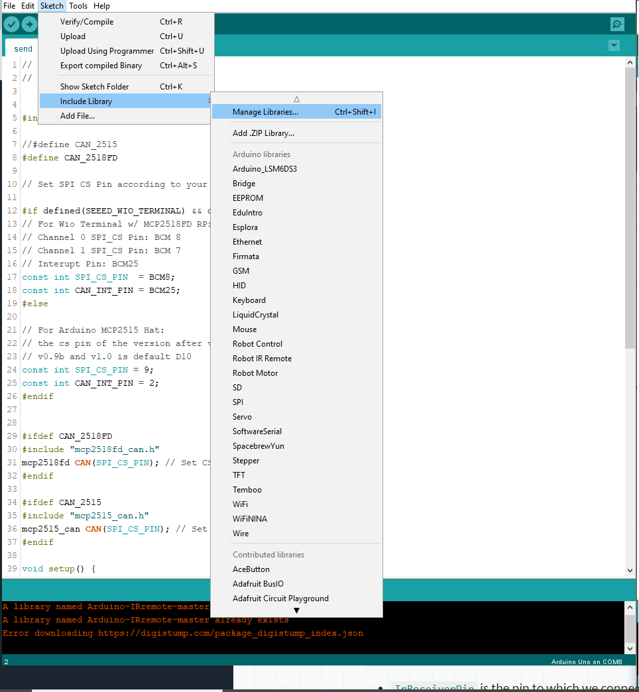639x692 pixels.
Task: Click the editor scrollbar up arrow
Action: [x=630, y=63]
